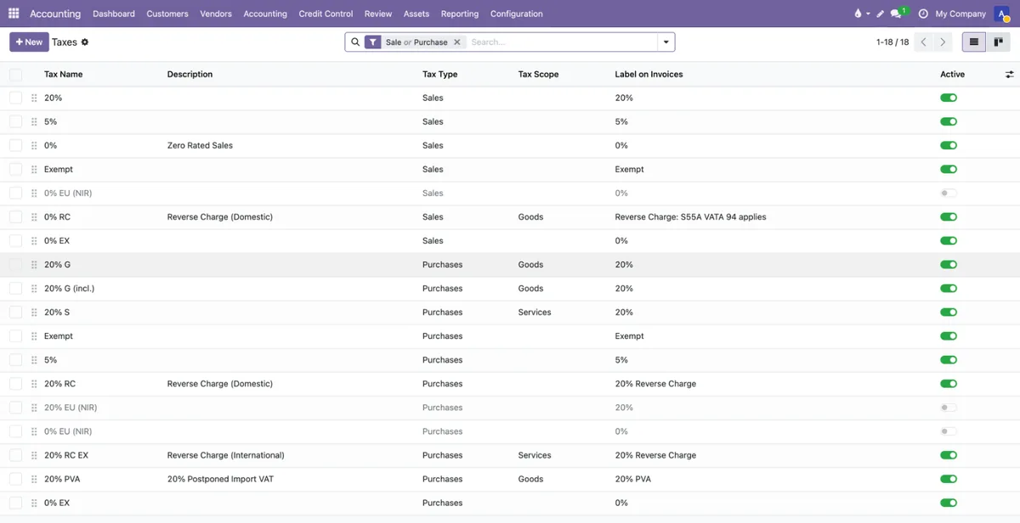
Task: Open the Customers menu
Action: 167,14
